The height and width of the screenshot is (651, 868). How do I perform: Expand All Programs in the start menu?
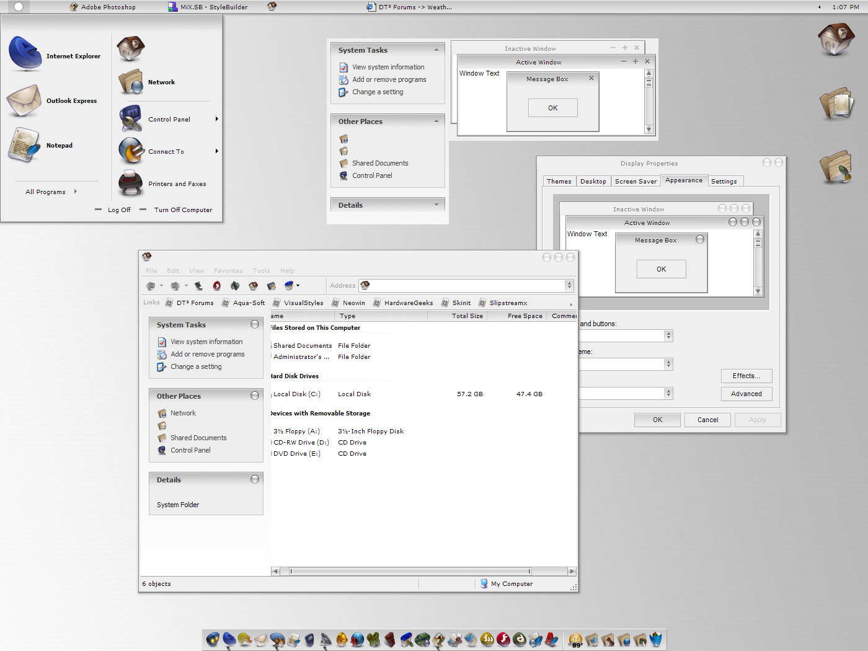[51, 192]
